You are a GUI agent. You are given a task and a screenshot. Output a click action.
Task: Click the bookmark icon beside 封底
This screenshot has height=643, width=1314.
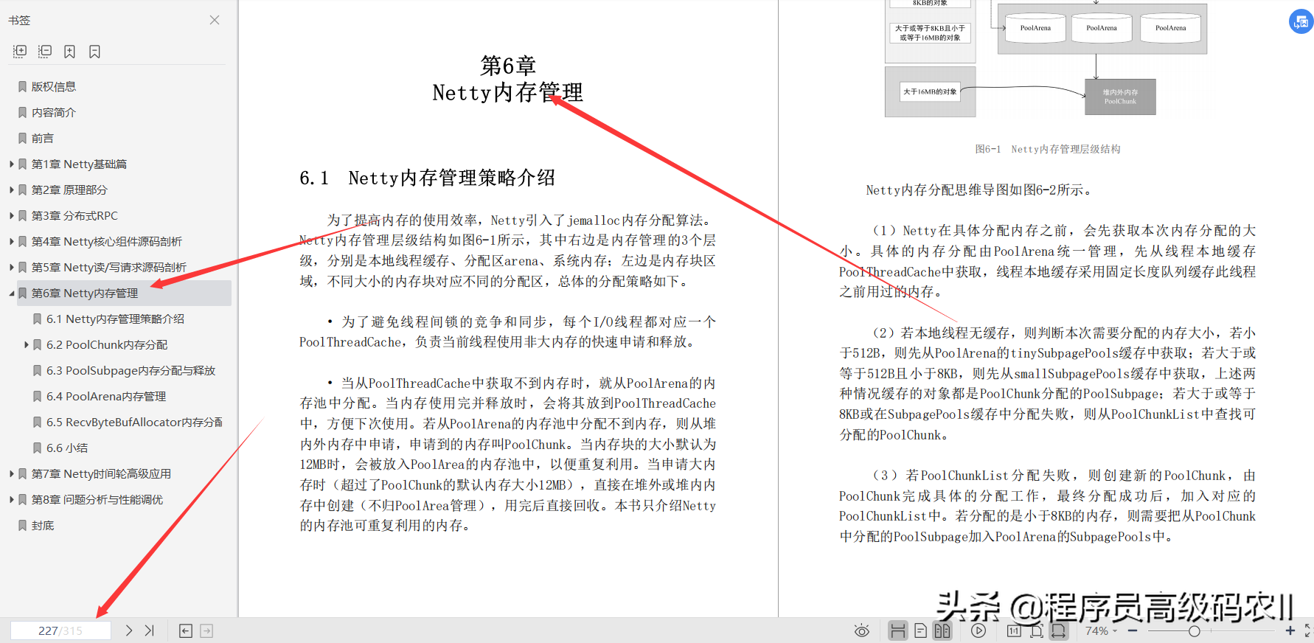click(23, 525)
